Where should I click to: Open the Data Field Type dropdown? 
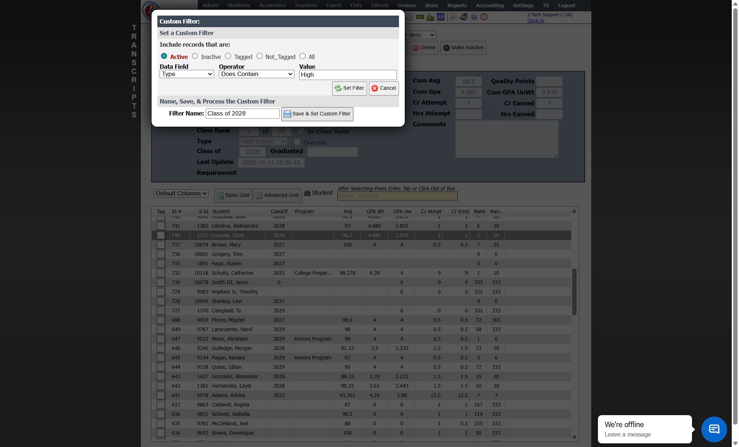(x=187, y=74)
